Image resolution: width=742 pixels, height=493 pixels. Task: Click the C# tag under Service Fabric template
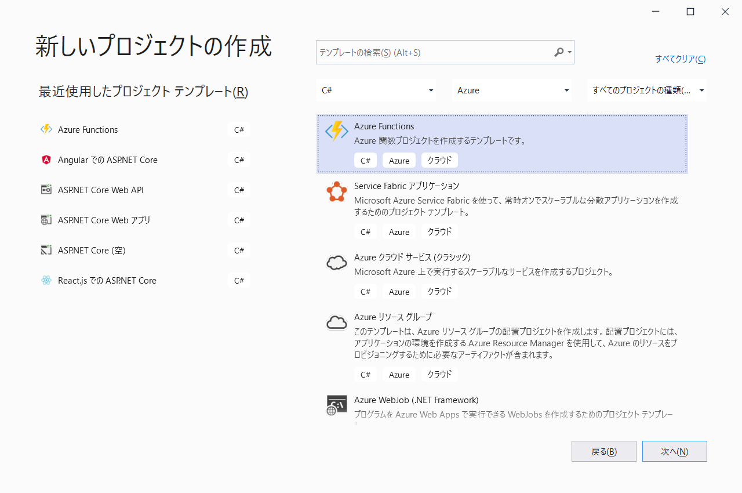(x=366, y=232)
